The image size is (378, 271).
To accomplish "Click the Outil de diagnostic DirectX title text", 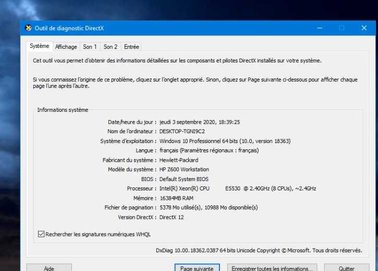I will (69, 28).
